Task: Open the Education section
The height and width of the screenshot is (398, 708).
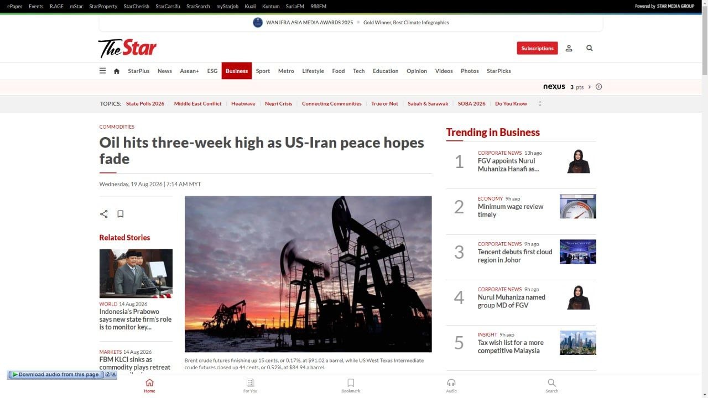Action: [386, 71]
